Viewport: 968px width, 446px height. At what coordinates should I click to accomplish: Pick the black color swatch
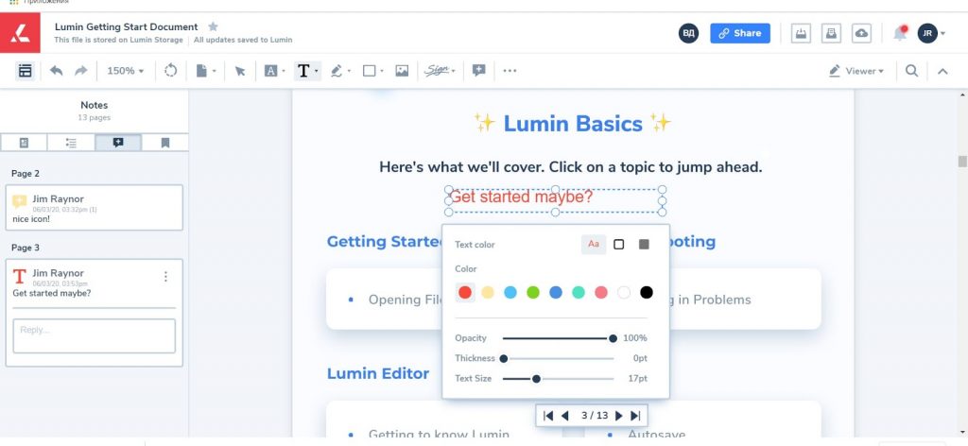(x=647, y=292)
